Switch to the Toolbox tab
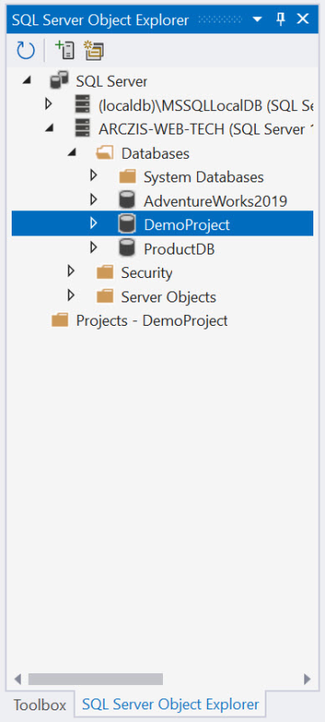This screenshot has width=325, height=722. [x=40, y=705]
